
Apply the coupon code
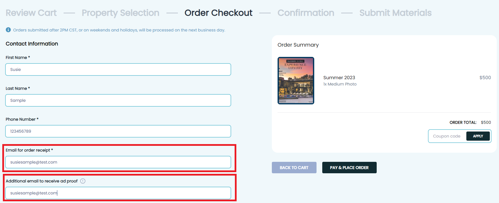click(x=478, y=136)
